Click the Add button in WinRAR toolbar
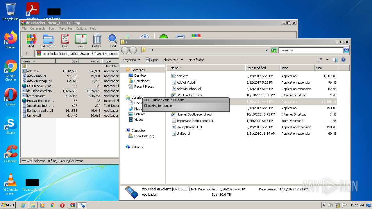The width and height of the screenshot is (372, 209). [x=31, y=41]
